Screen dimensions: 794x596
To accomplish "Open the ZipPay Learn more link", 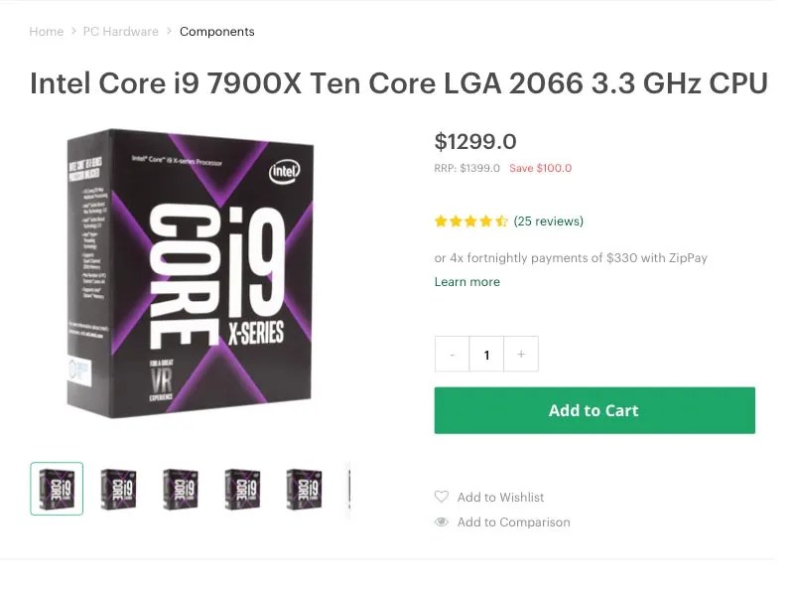I will [466, 281].
